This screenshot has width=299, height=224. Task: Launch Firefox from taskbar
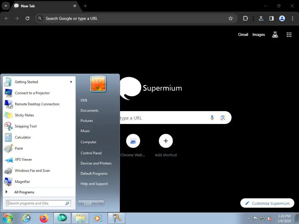click(x=44, y=218)
